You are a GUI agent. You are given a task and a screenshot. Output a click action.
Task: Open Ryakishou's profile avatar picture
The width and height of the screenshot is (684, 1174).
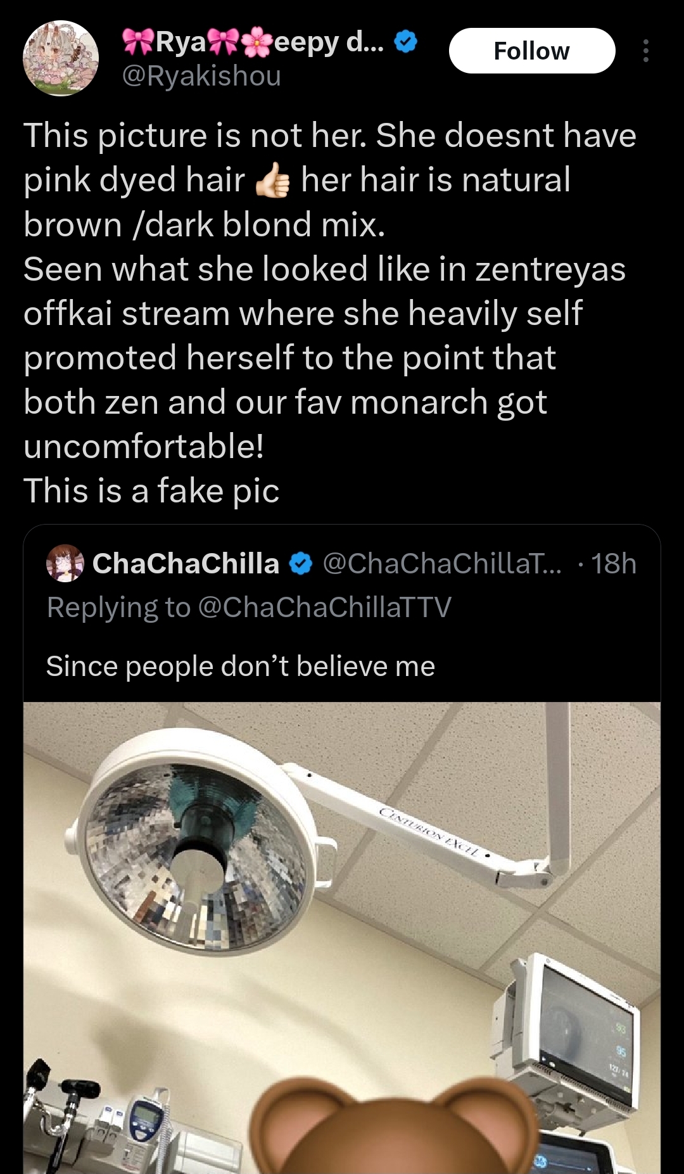[x=61, y=58]
